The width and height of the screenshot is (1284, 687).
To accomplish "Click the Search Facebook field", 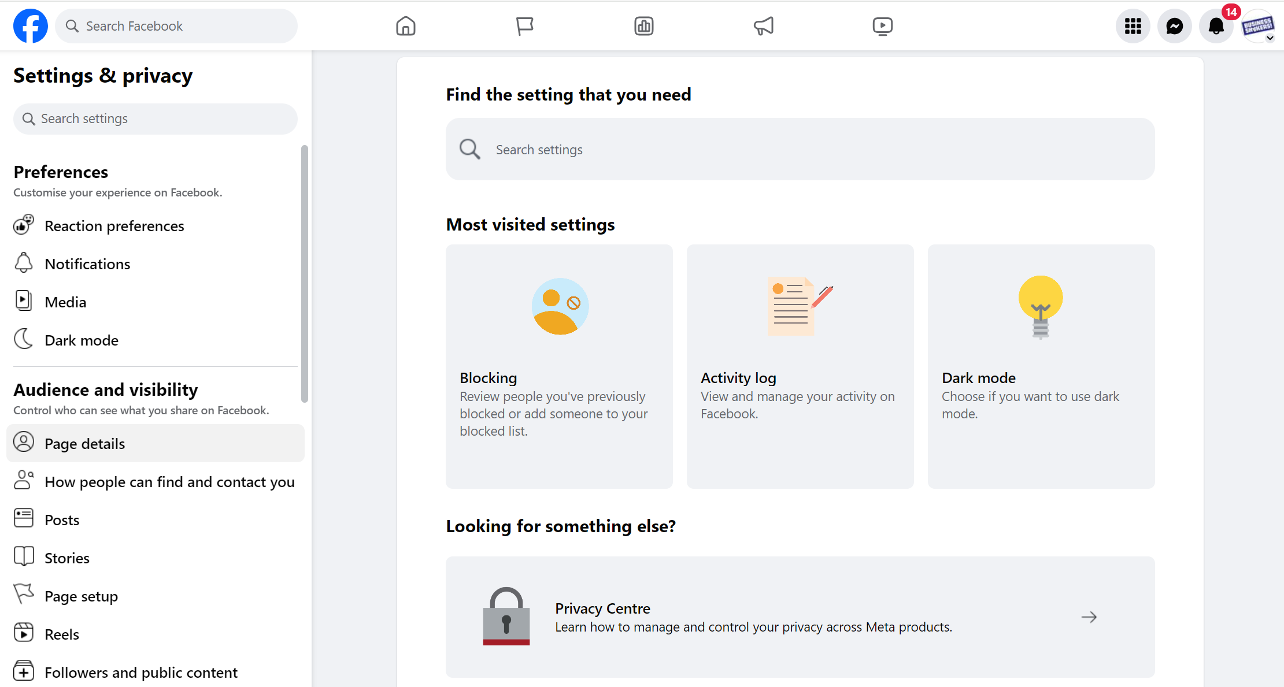I will [x=176, y=26].
